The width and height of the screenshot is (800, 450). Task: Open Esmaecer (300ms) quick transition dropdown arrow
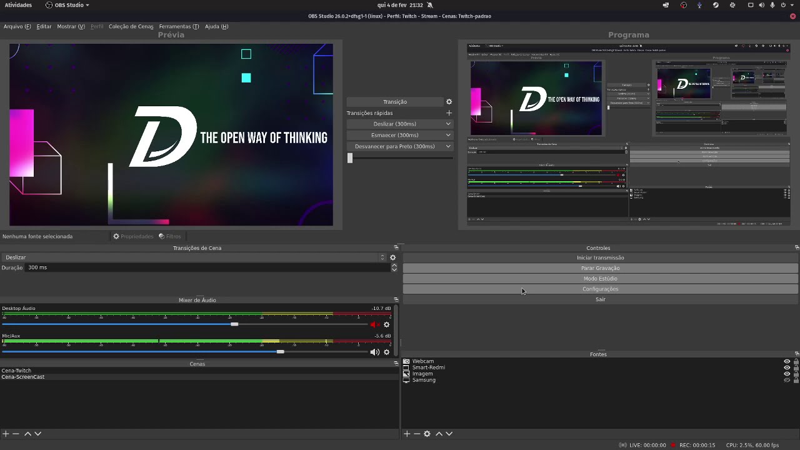tap(448, 135)
